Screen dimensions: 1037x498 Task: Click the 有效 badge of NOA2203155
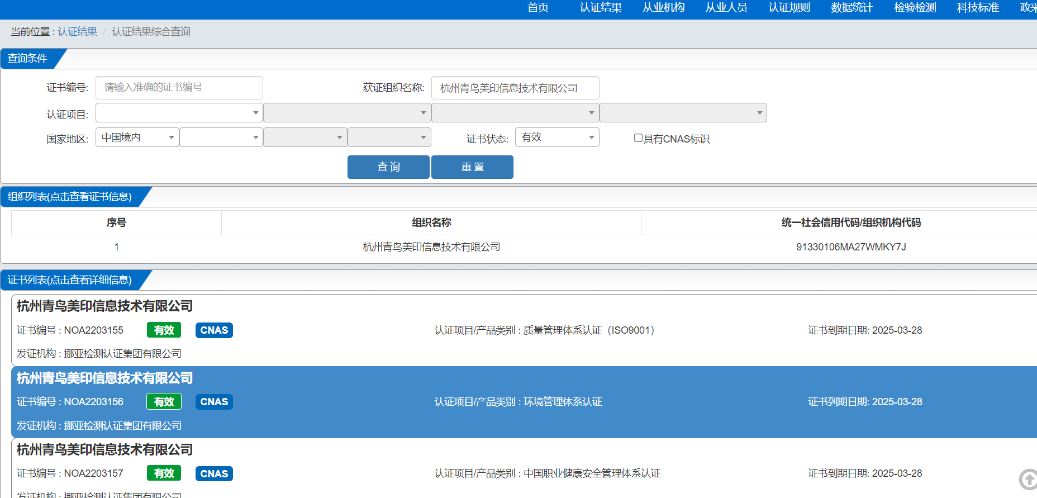tap(164, 330)
